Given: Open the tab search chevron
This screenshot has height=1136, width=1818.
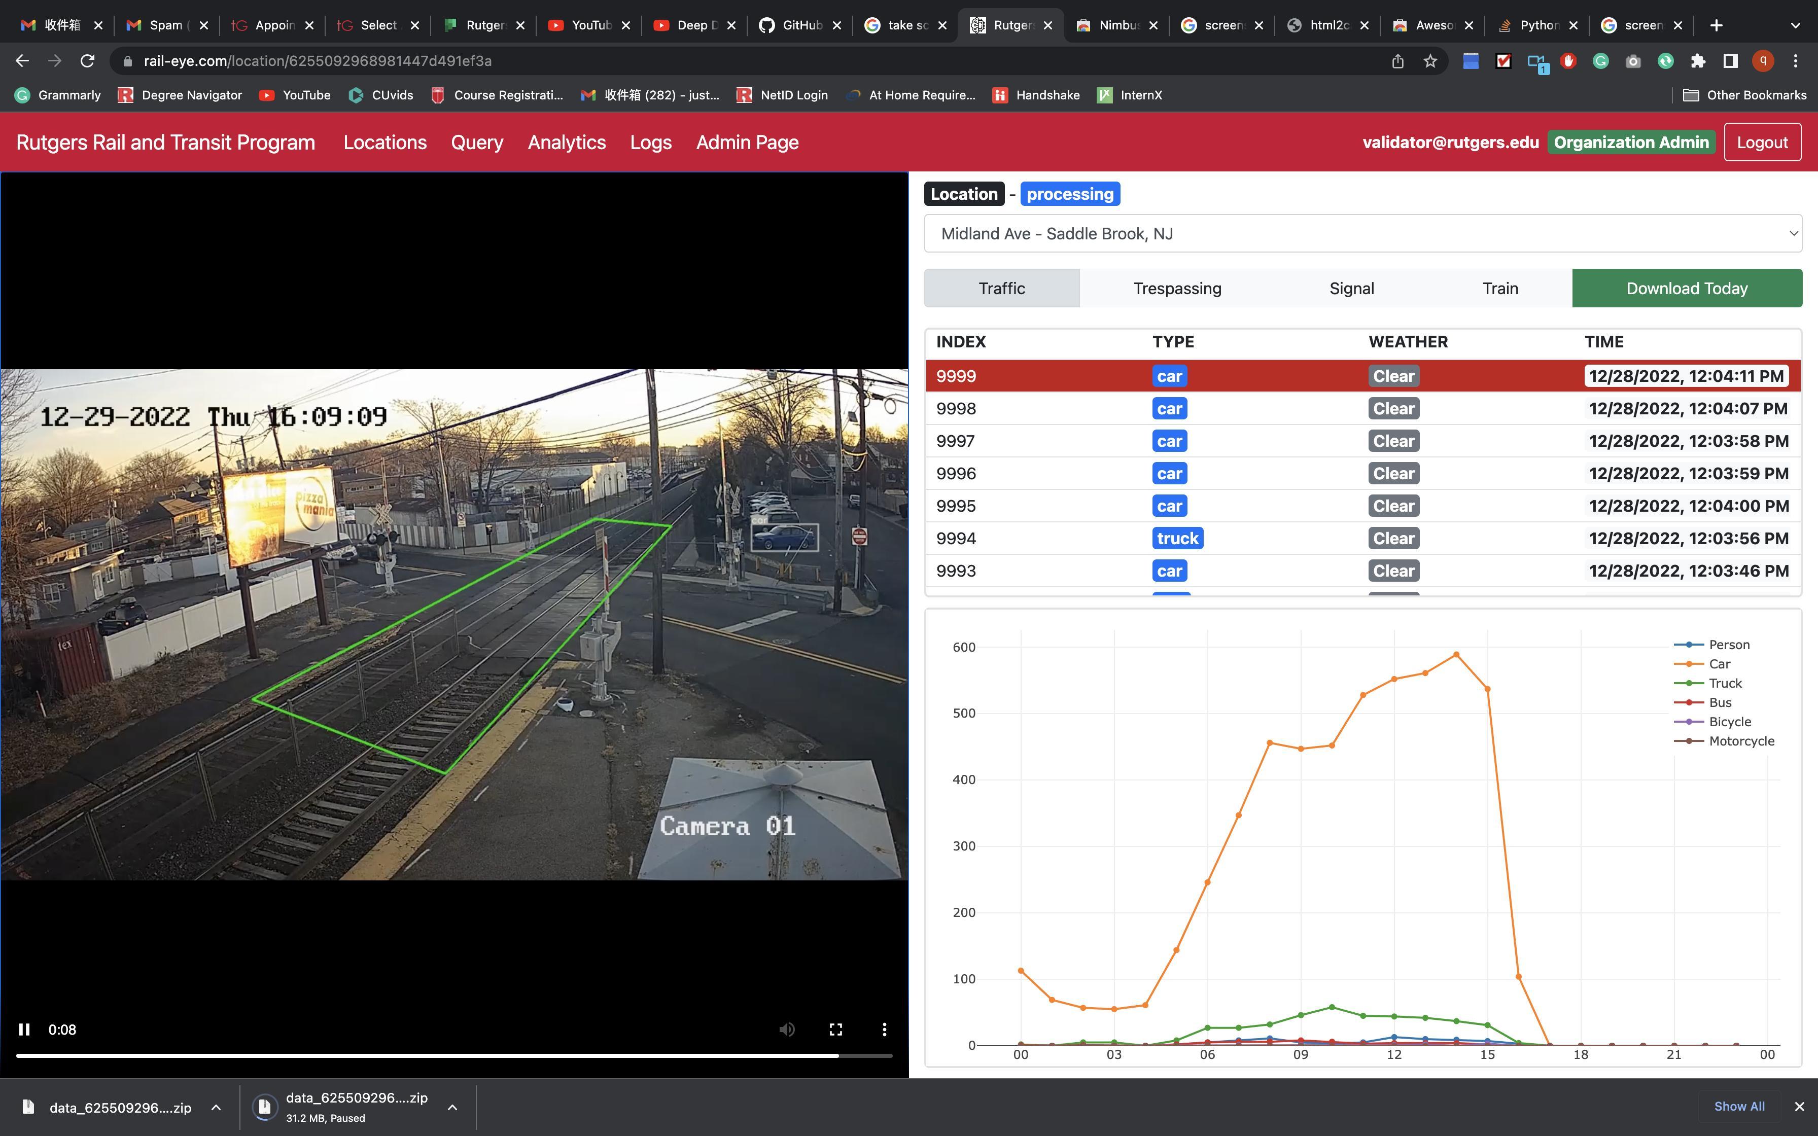Looking at the screenshot, I should coord(1795,25).
